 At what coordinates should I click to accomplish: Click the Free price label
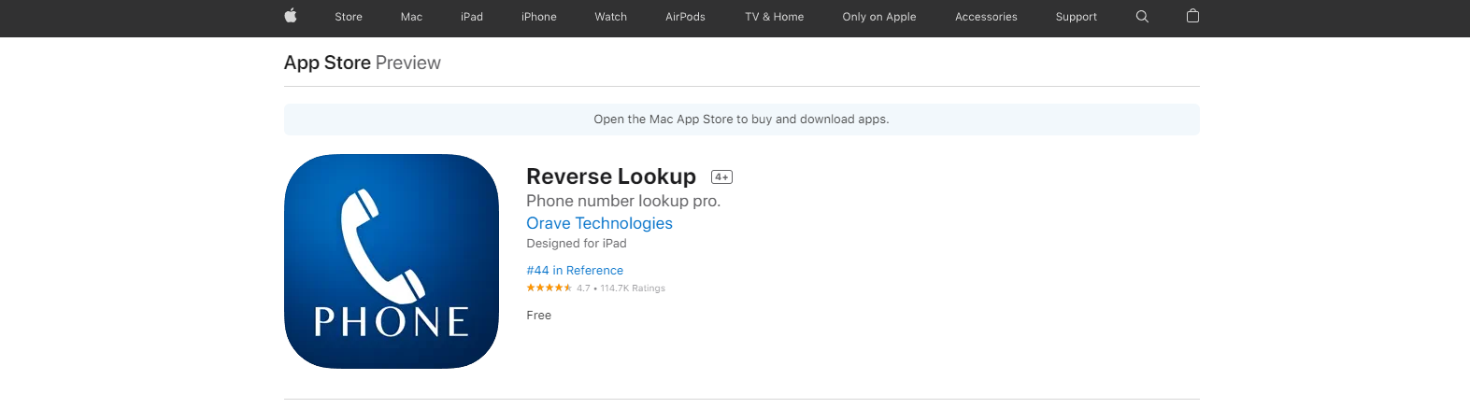click(539, 316)
